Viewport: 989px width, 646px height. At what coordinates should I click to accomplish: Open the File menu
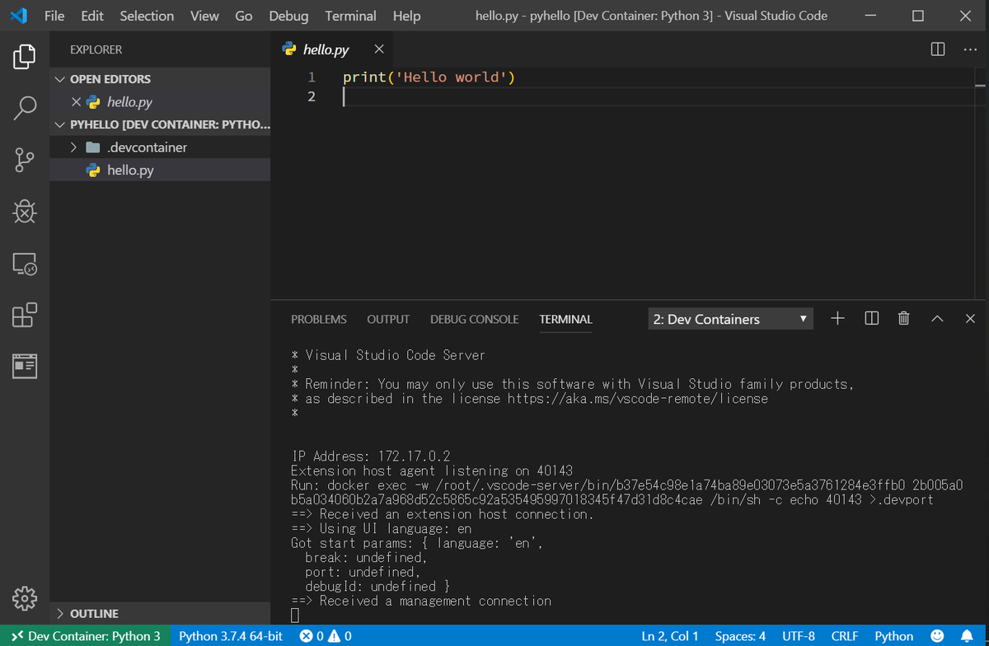(54, 16)
